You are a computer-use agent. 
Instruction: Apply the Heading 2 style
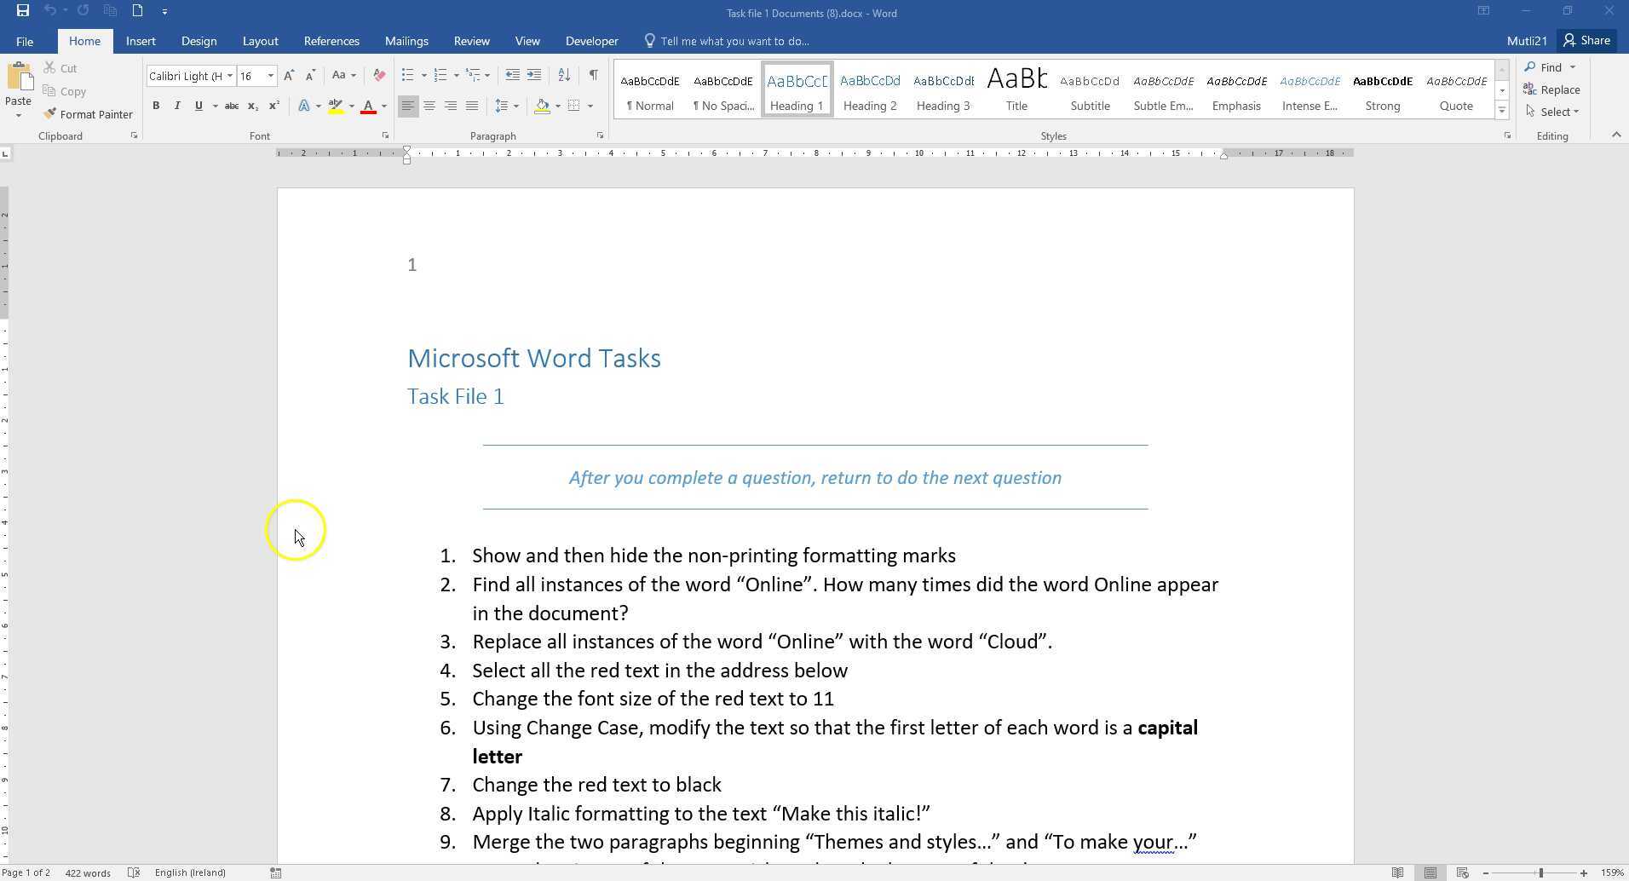click(869, 89)
